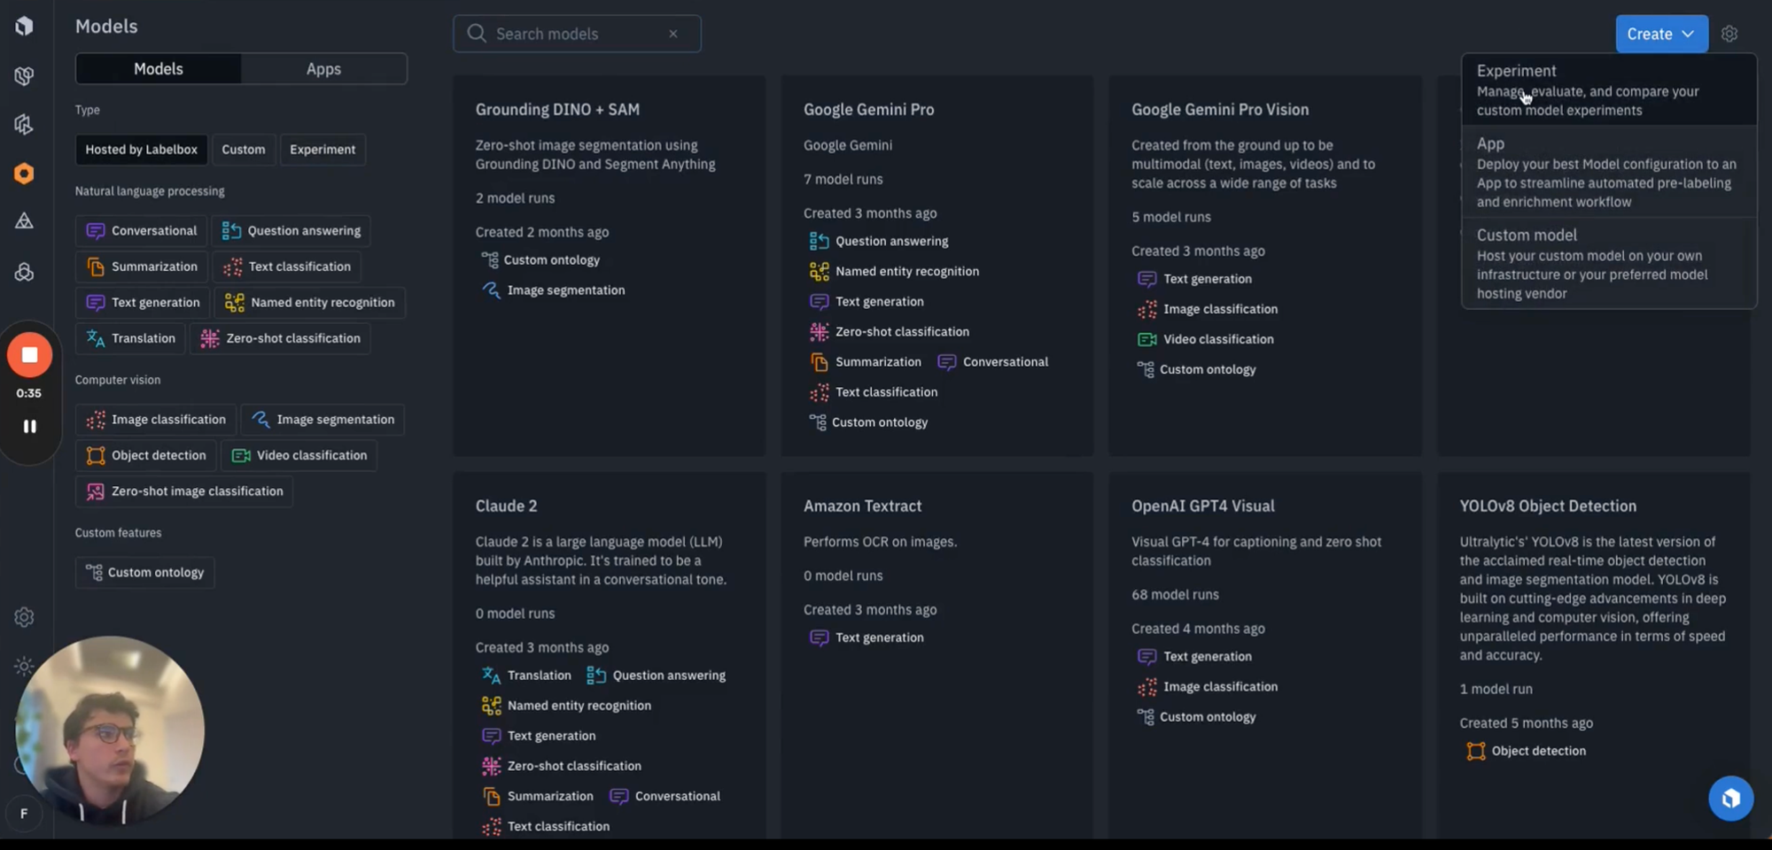Filter models by Object detection
1772x850 pixels.
tap(146, 456)
